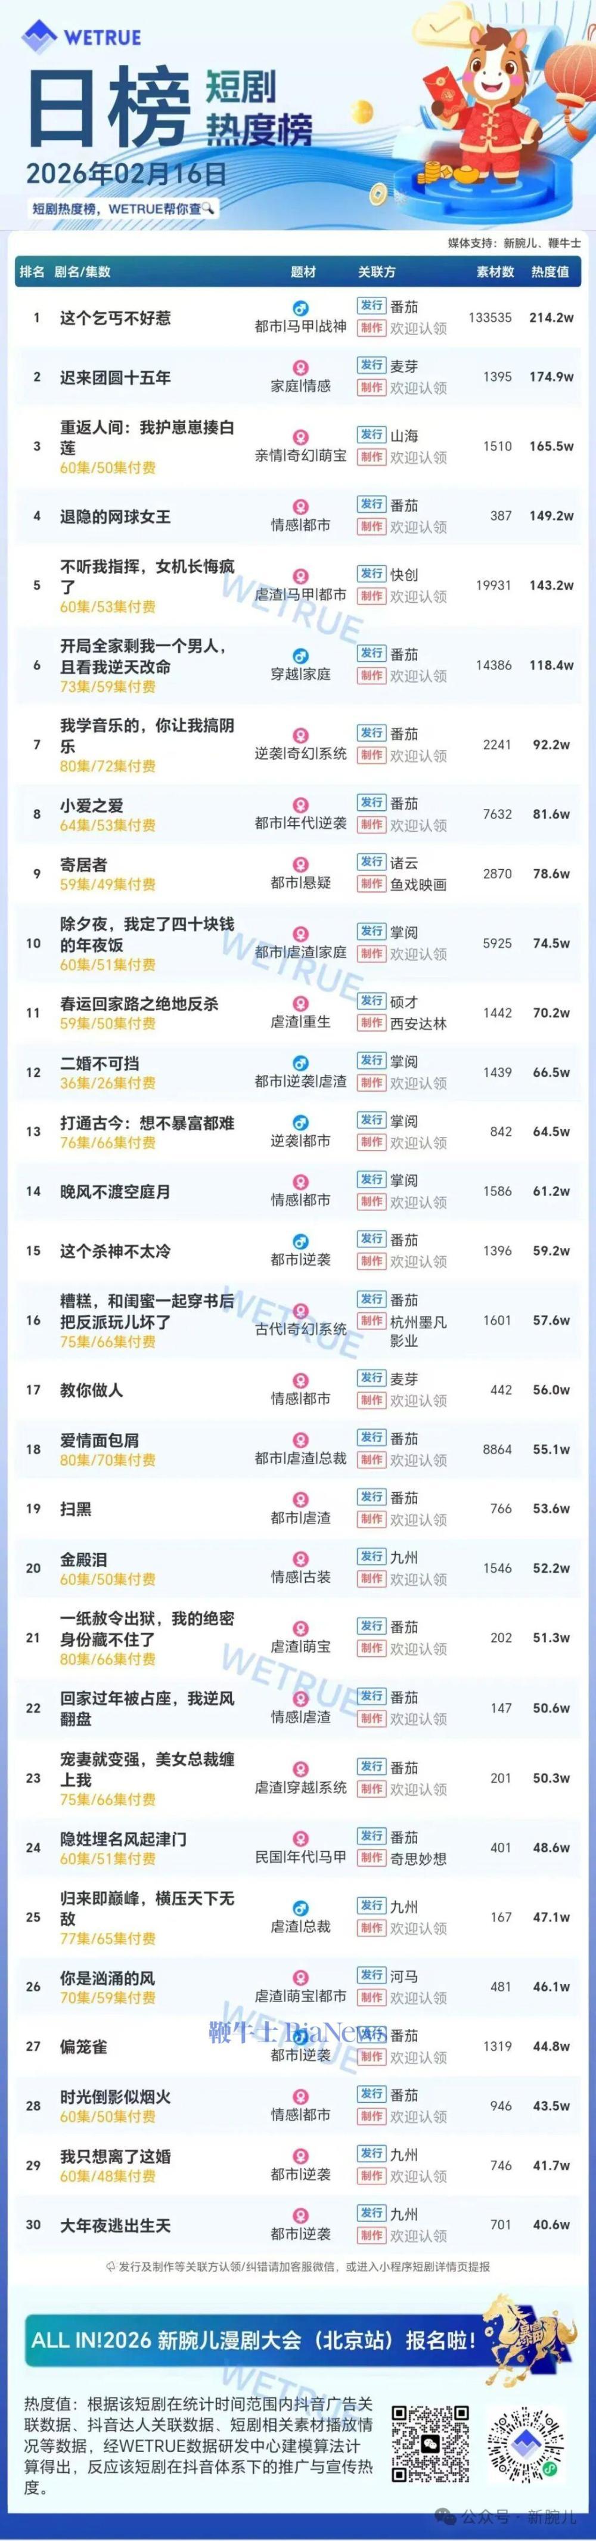This screenshot has width=596, height=2541.
Task: Select the rank 30 row 大年夜逃出生天
Action: pos(116,2226)
